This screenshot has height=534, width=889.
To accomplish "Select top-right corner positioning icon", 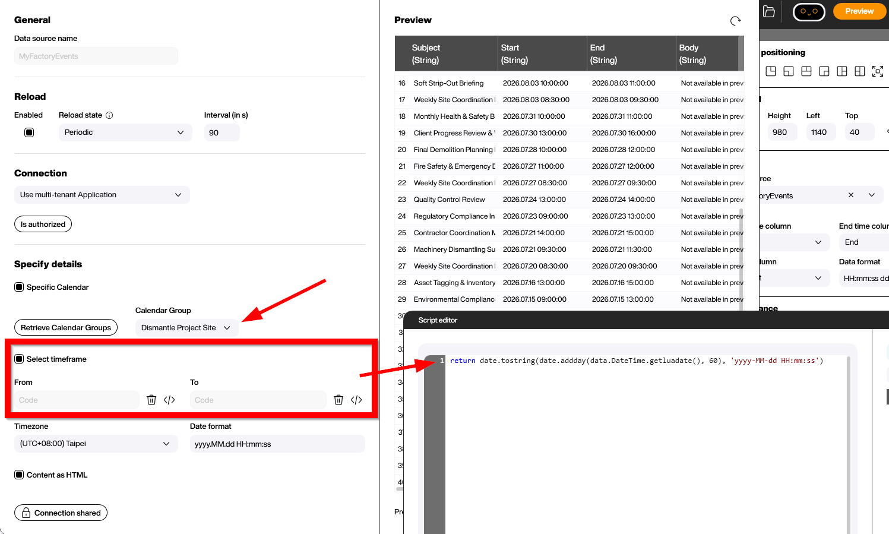I will pos(771,71).
